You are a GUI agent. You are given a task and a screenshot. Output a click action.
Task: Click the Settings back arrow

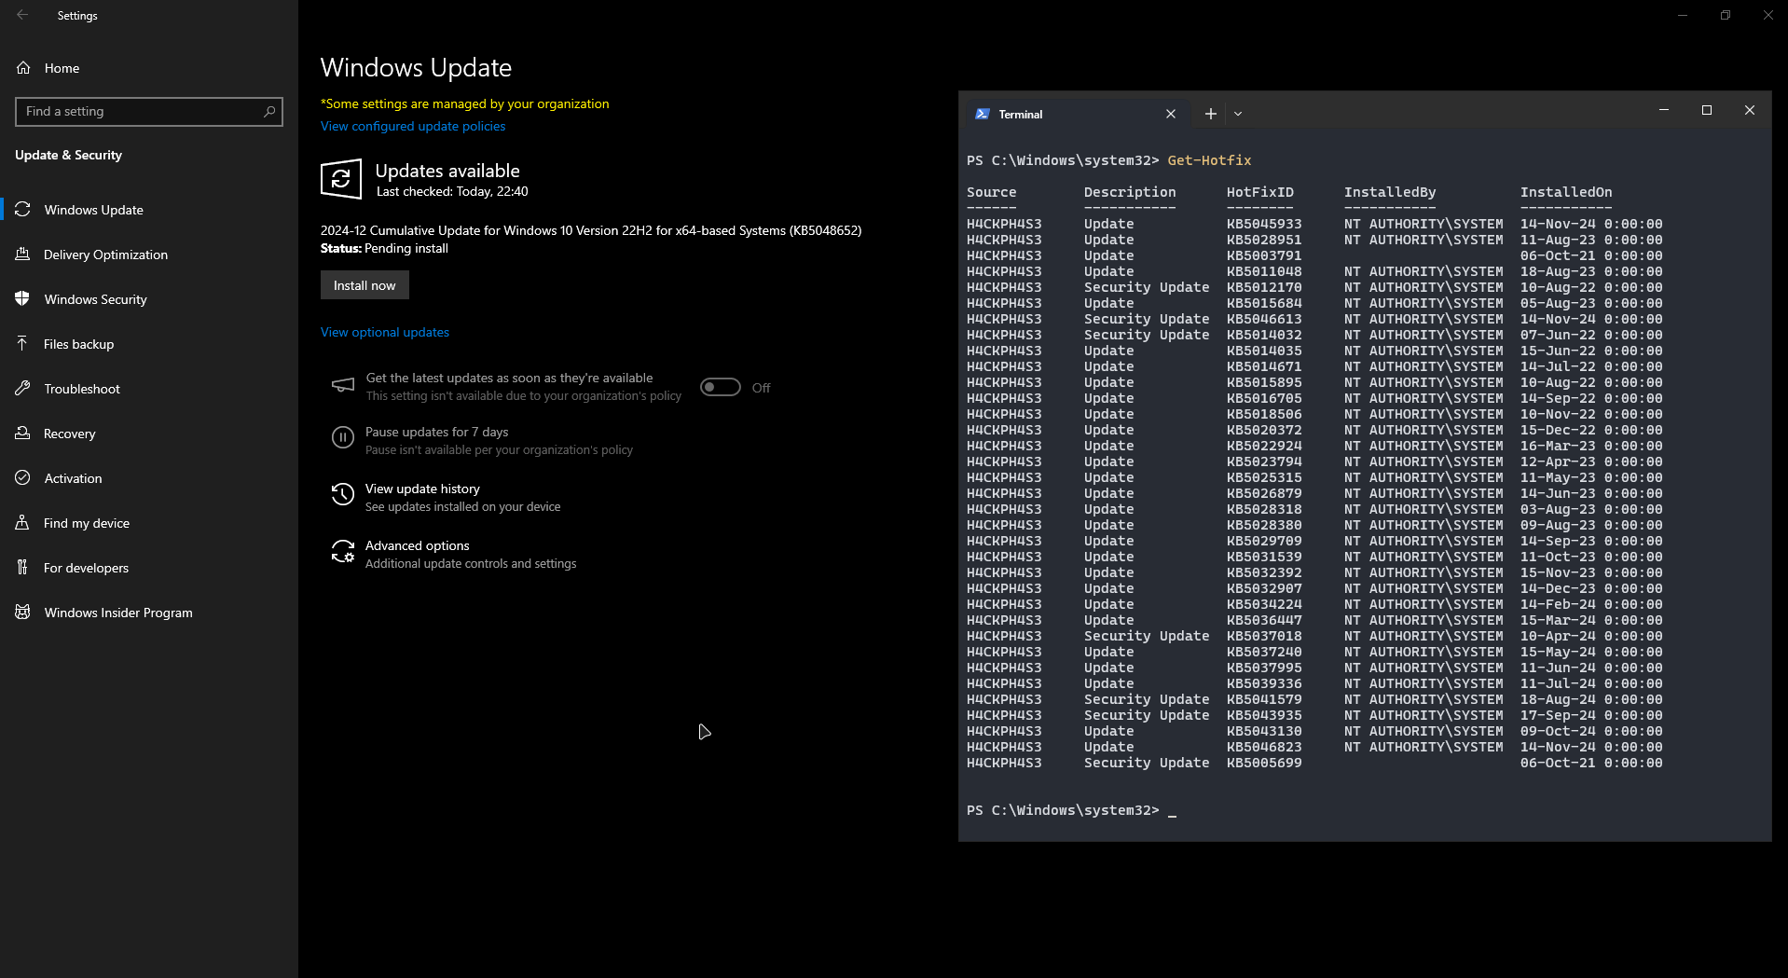pos(22,15)
